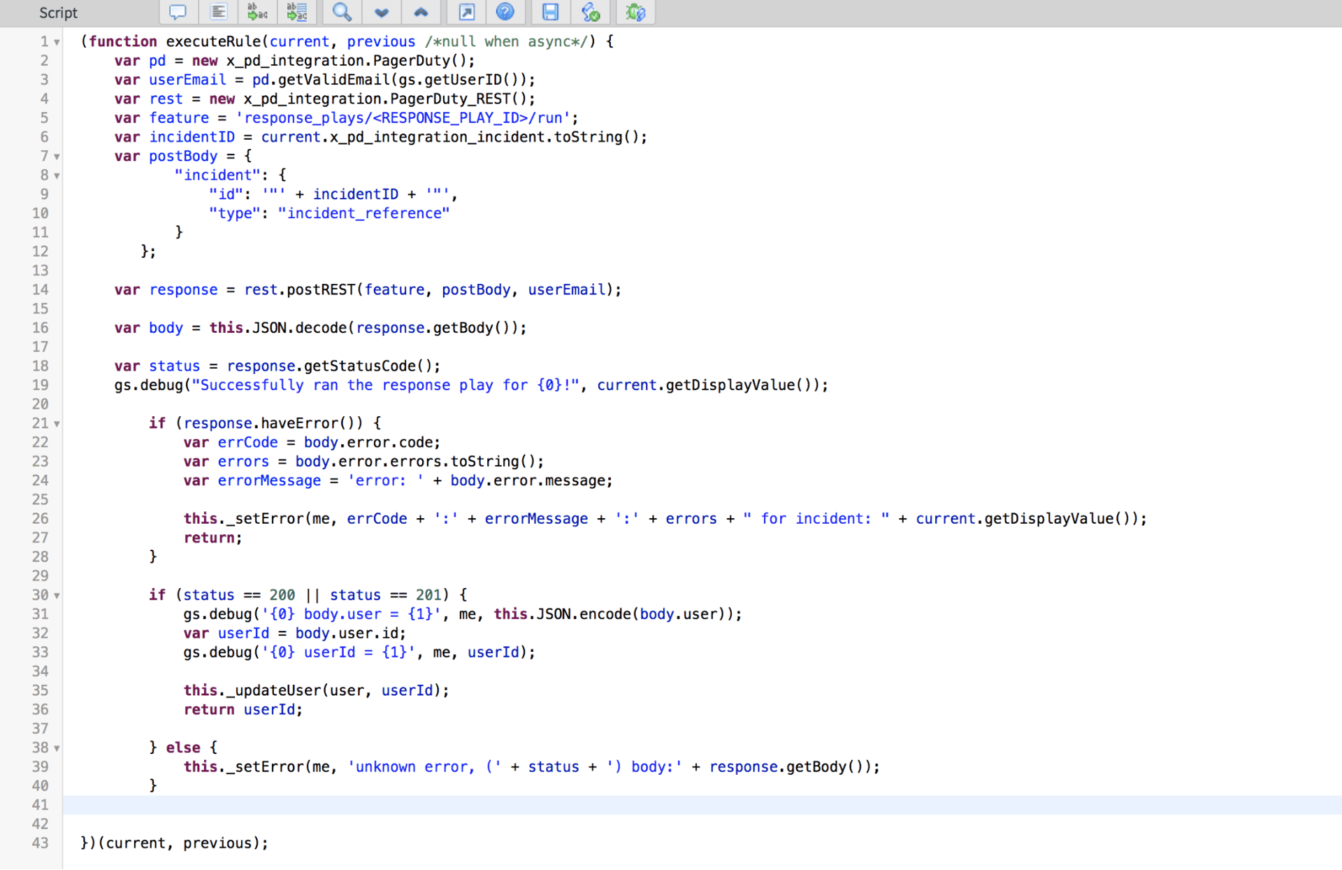Image resolution: width=1342 pixels, height=870 pixels.
Task: Collapse the function fold on line 1
Action: [57, 42]
